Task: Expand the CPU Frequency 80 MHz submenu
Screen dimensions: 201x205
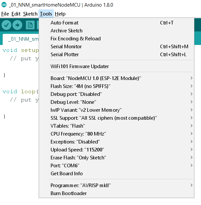Action: 116,134
